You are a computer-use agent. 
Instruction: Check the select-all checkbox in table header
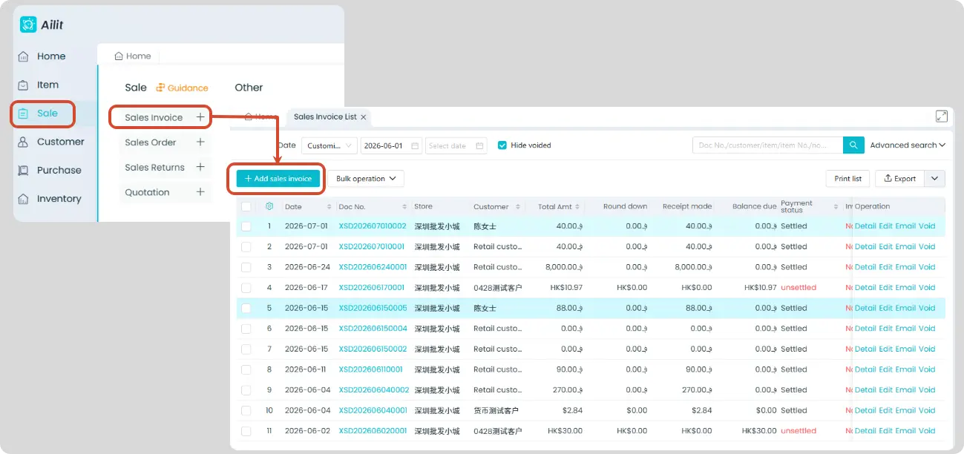(x=246, y=206)
